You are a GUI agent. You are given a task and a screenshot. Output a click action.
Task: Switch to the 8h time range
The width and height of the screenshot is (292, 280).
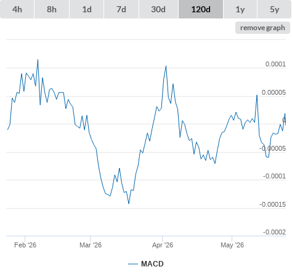pyautogui.click(x=52, y=9)
